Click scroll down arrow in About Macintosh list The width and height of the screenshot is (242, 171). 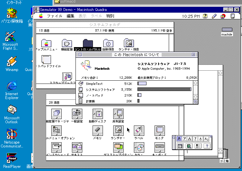point(196,96)
